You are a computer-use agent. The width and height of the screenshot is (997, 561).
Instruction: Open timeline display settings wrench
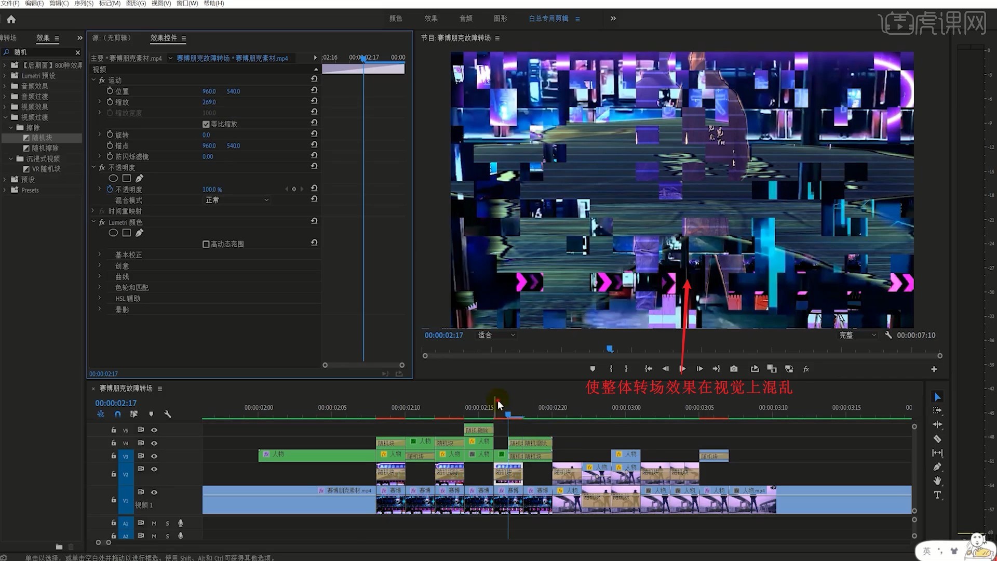coord(168,414)
